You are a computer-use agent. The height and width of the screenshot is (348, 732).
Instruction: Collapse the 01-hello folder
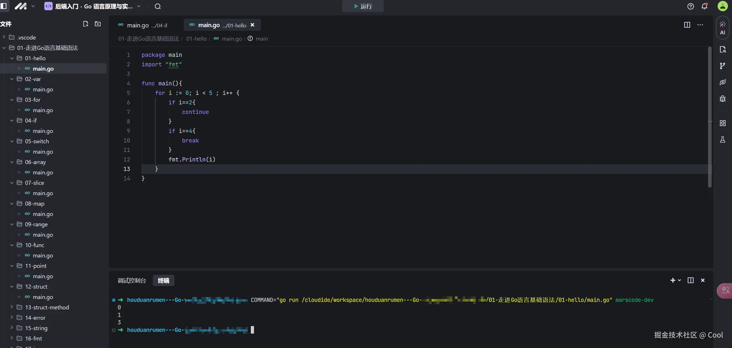12,58
